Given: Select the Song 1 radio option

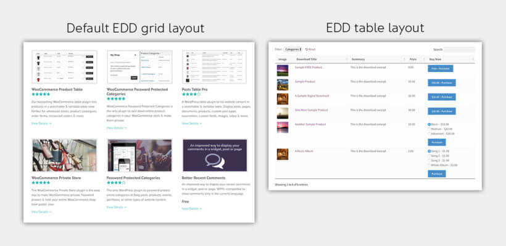Looking at the screenshot, I should pos(429,151).
